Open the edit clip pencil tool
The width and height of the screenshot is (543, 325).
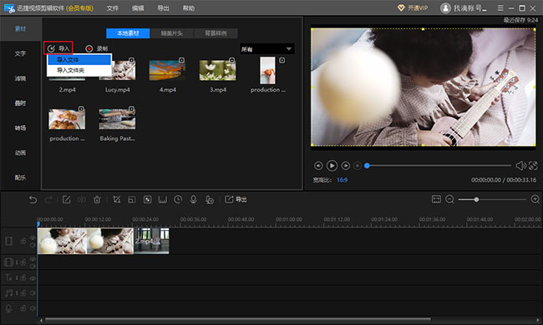67,200
